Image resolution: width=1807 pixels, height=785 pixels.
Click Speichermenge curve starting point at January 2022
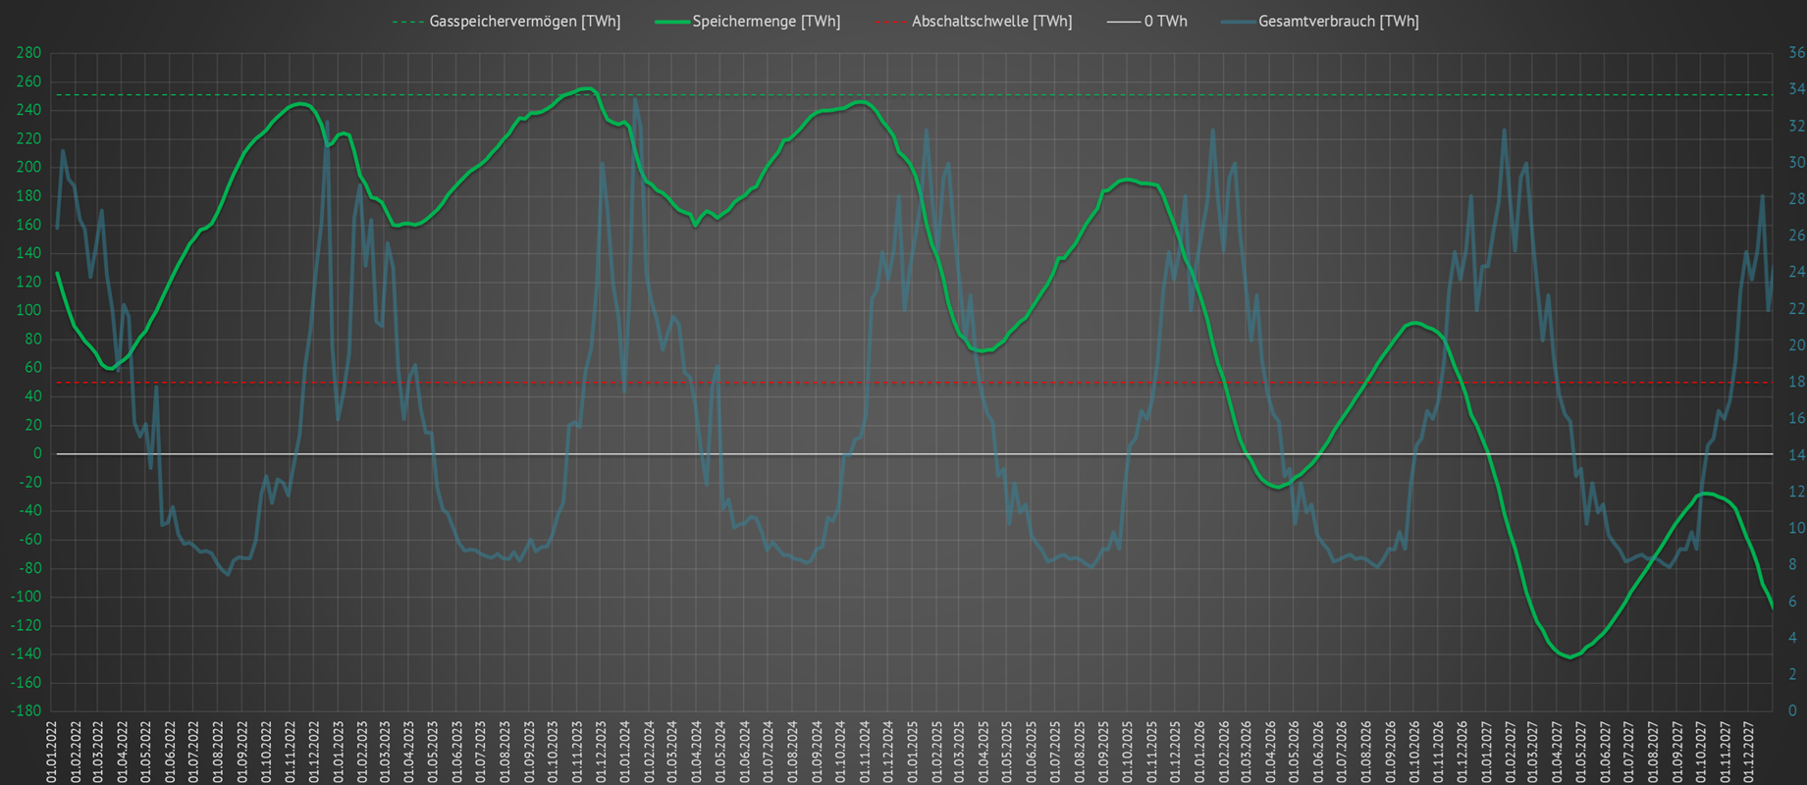pyautogui.click(x=57, y=274)
